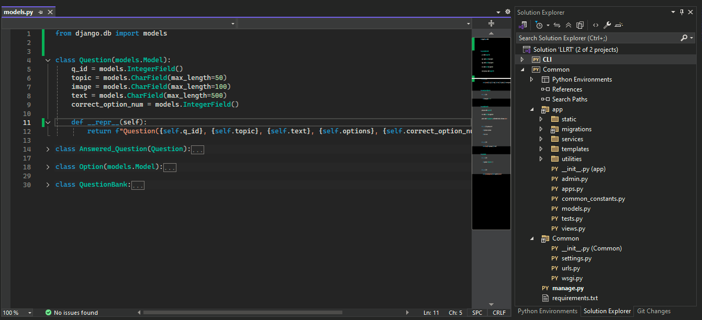702x320 pixels.
Task: Click the CRLF line ending indicator
Action: point(499,313)
